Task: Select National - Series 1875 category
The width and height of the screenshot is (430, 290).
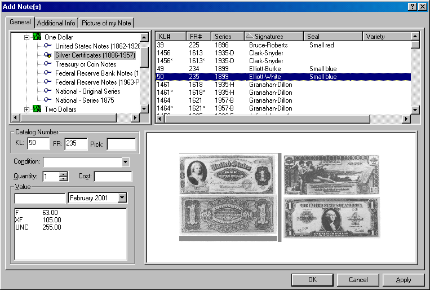Action: [85, 100]
